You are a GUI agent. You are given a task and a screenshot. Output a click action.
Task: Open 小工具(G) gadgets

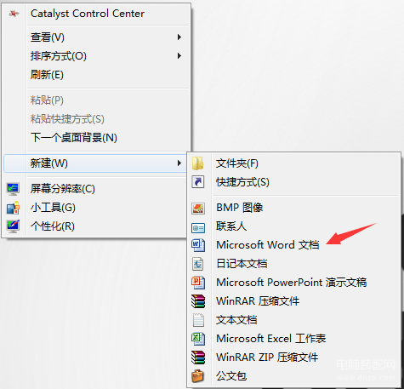pyautogui.click(x=95, y=208)
